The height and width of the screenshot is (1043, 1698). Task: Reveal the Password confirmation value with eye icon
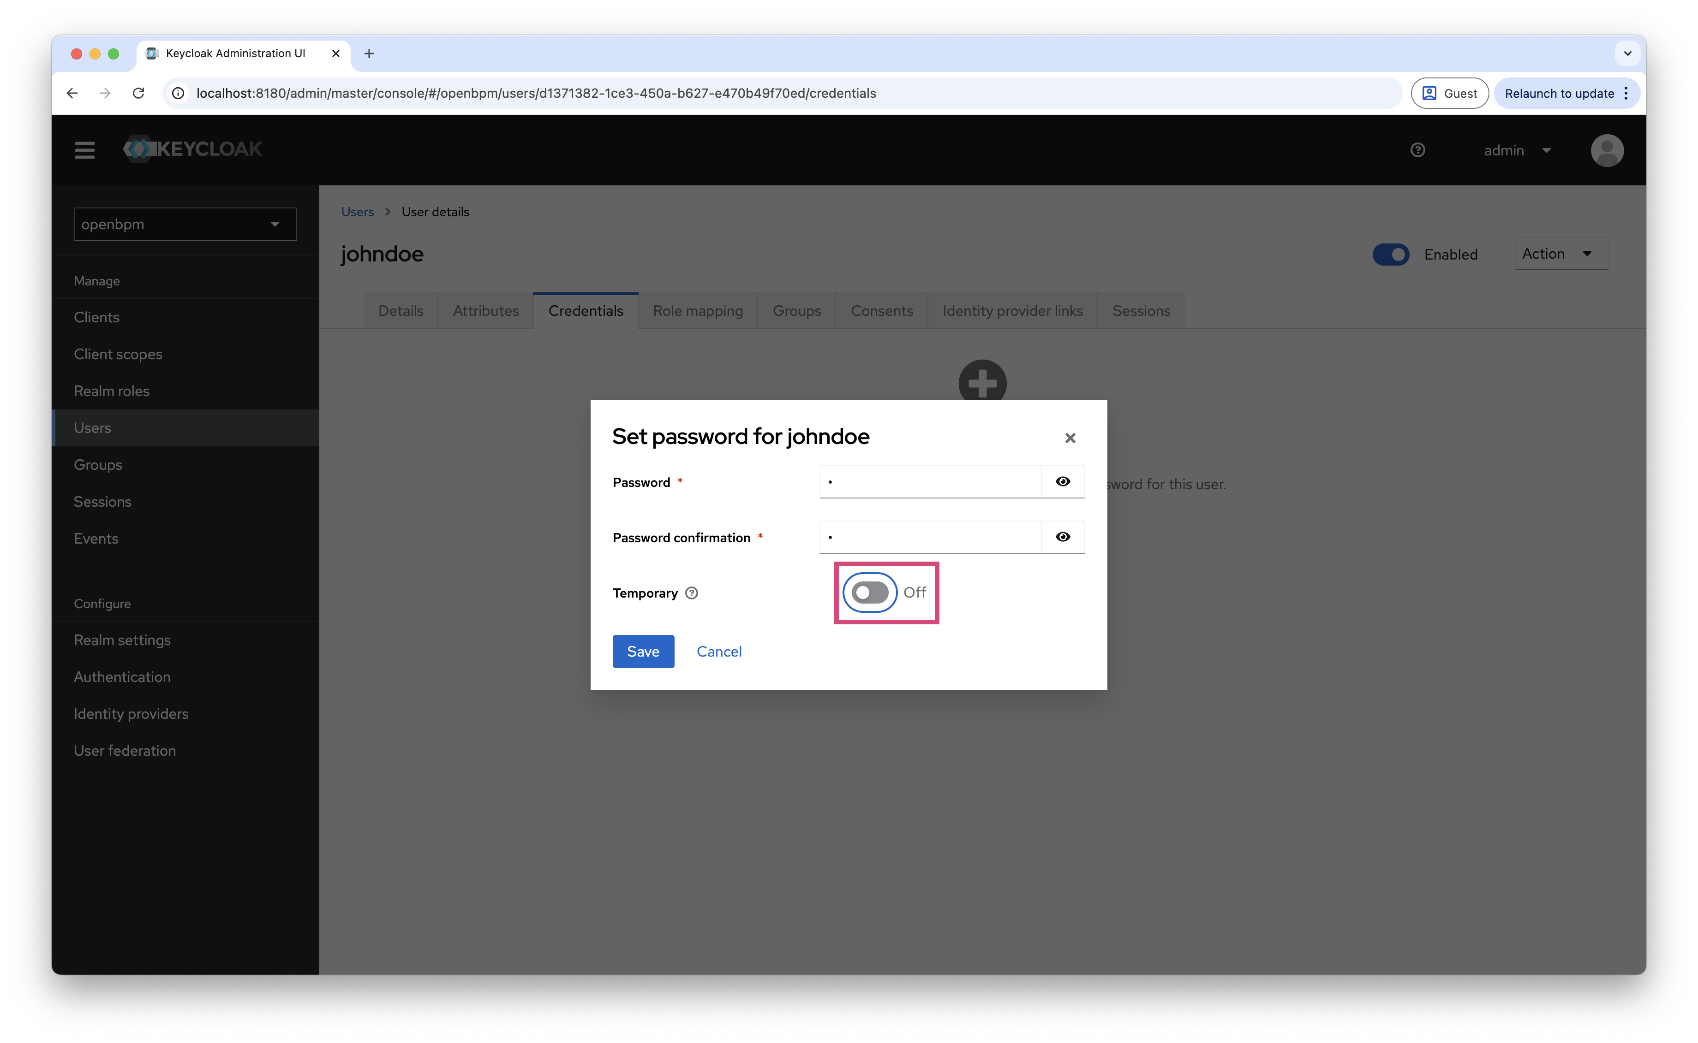[x=1062, y=537]
